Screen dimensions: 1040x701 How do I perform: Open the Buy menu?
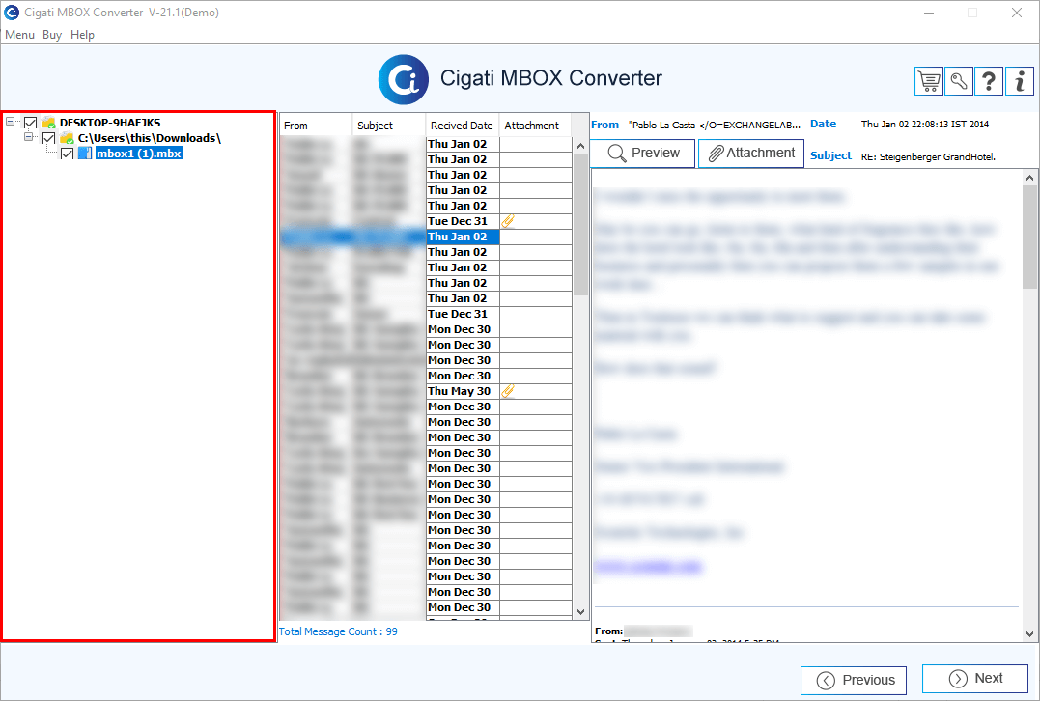tap(52, 35)
